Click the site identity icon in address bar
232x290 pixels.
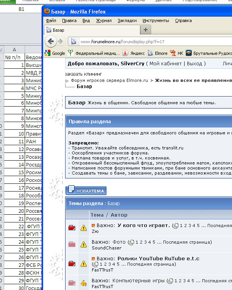(x=74, y=41)
